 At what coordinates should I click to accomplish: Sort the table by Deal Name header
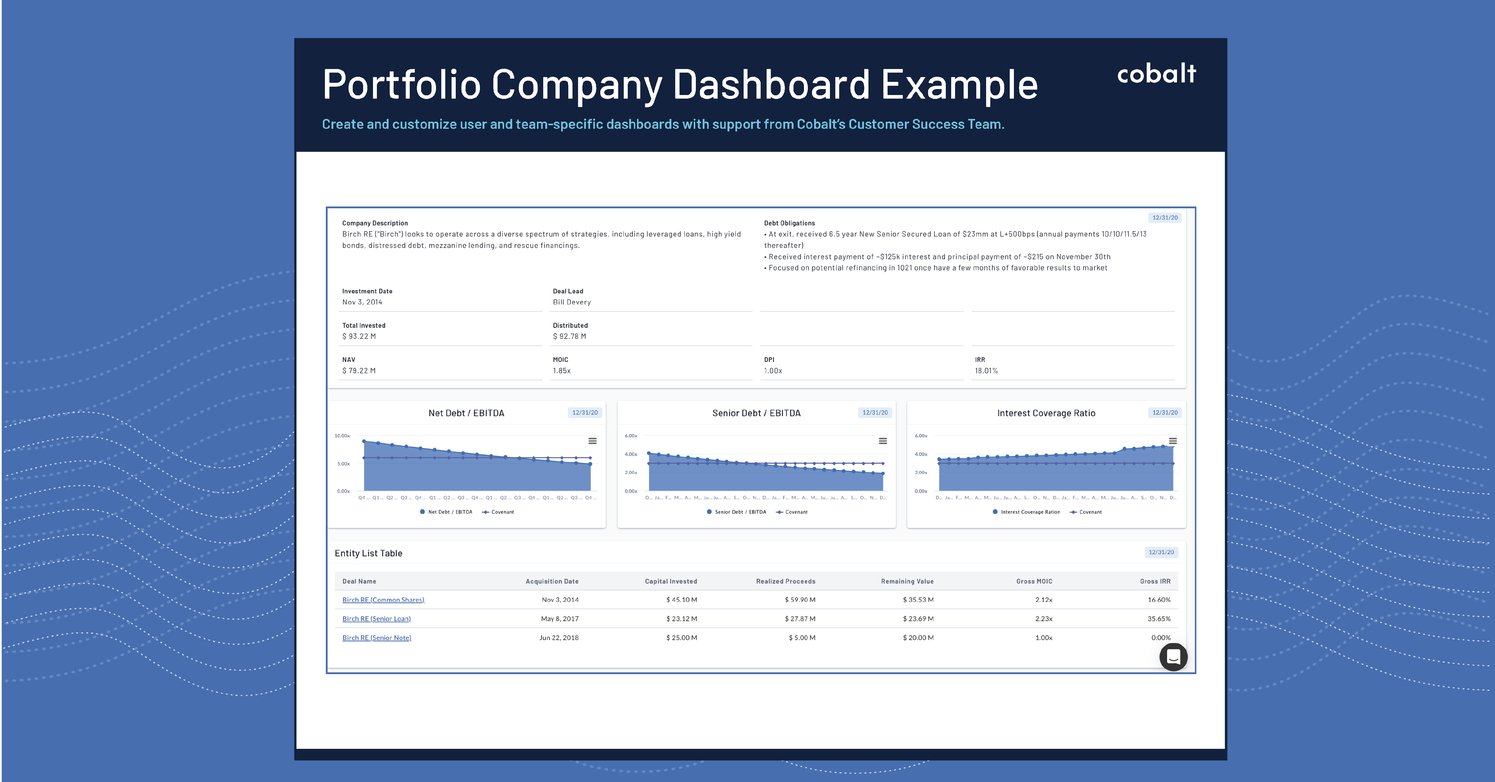[x=359, y=581]
